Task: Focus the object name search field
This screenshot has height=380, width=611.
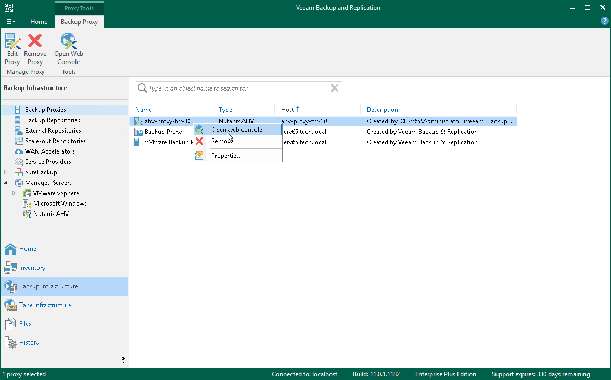Action: click(x=238, y=88)
